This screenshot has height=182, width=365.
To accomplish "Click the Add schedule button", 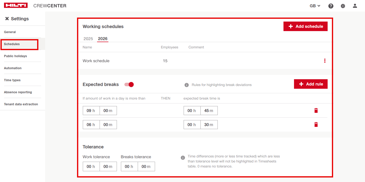I will pyautogui.click(x=305, y=26).
